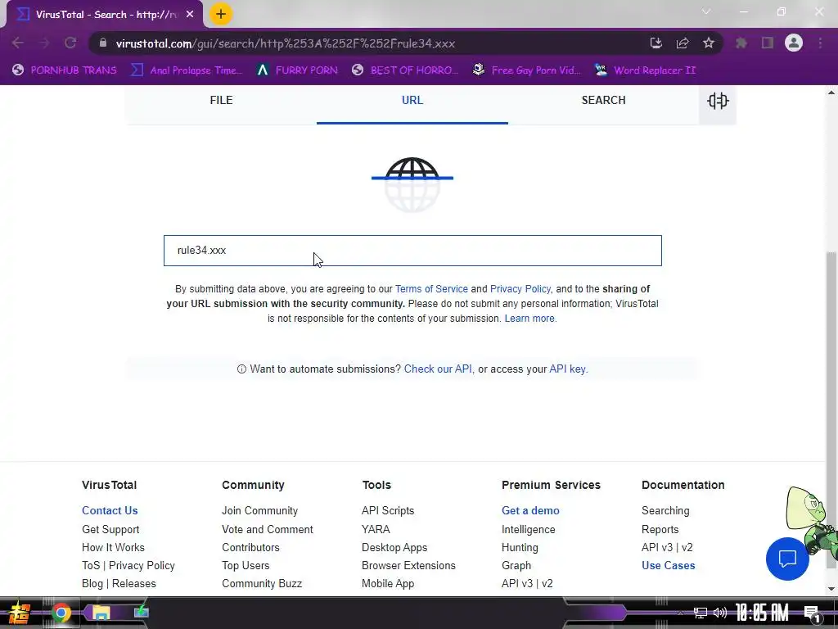Screen dimensions: 838x629
Task: Switch to the FILE tab
Action: pos(221,101)
